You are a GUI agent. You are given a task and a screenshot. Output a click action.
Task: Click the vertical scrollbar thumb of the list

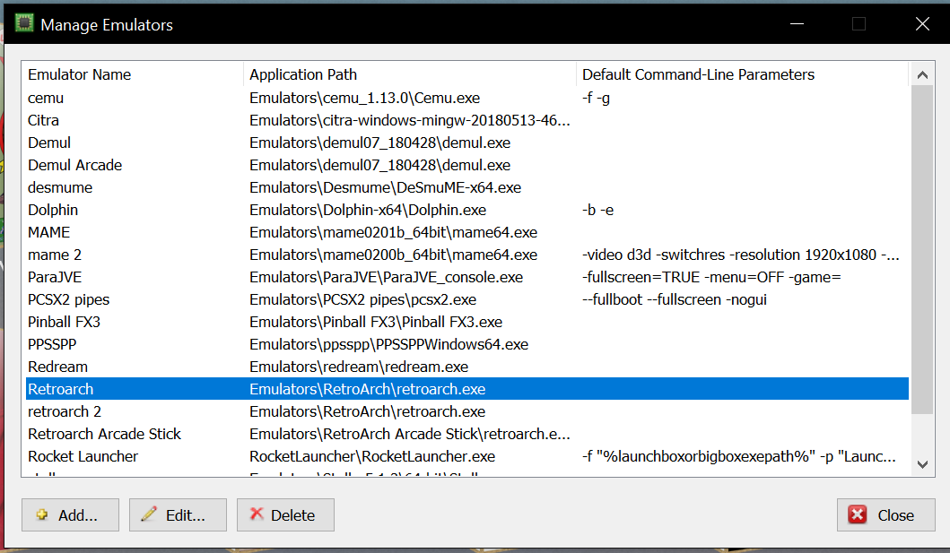[922, 250]
